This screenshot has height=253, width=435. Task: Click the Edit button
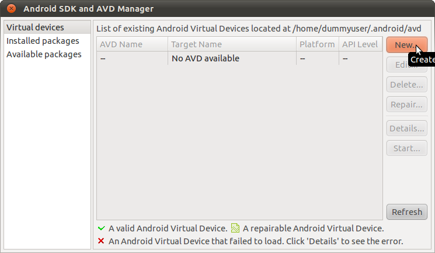pyautogui.click(x=407, y=65)
